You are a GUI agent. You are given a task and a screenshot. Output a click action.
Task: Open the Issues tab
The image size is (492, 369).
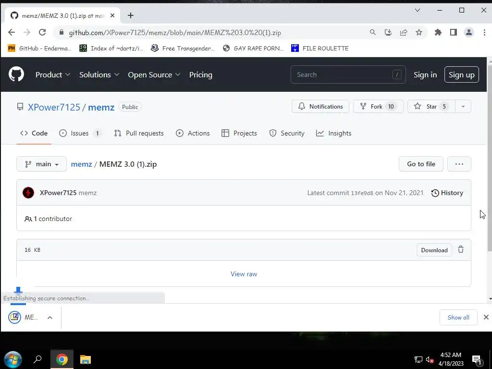[80, 133]
